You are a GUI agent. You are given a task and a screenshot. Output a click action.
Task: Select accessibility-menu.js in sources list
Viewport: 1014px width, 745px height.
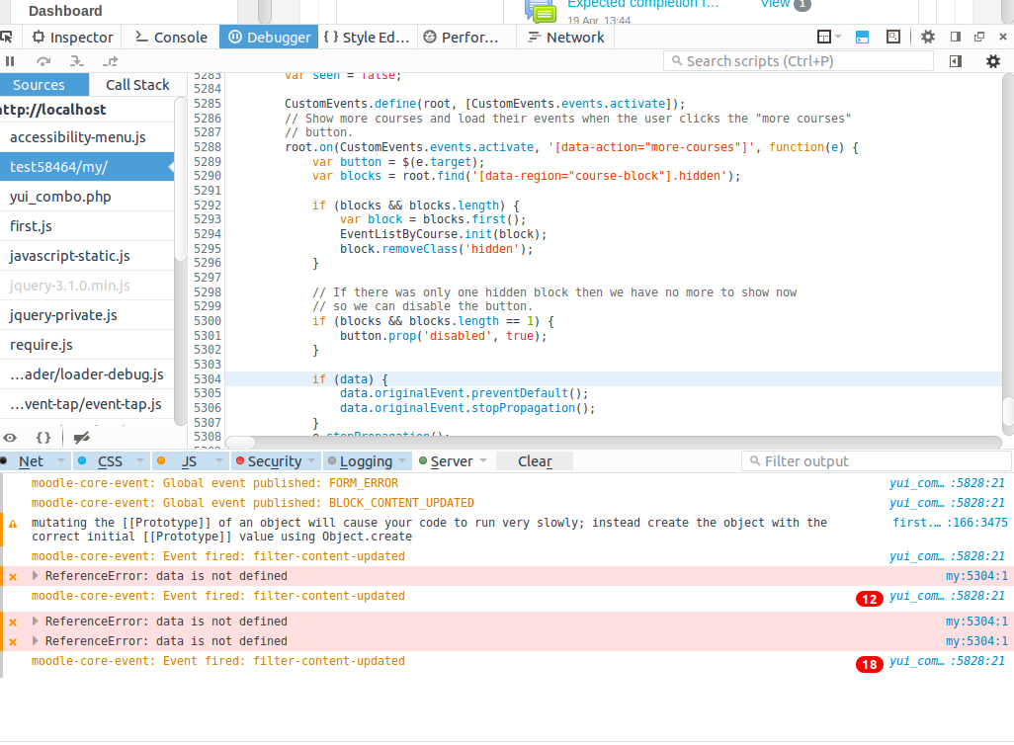(x=87, y=137)
